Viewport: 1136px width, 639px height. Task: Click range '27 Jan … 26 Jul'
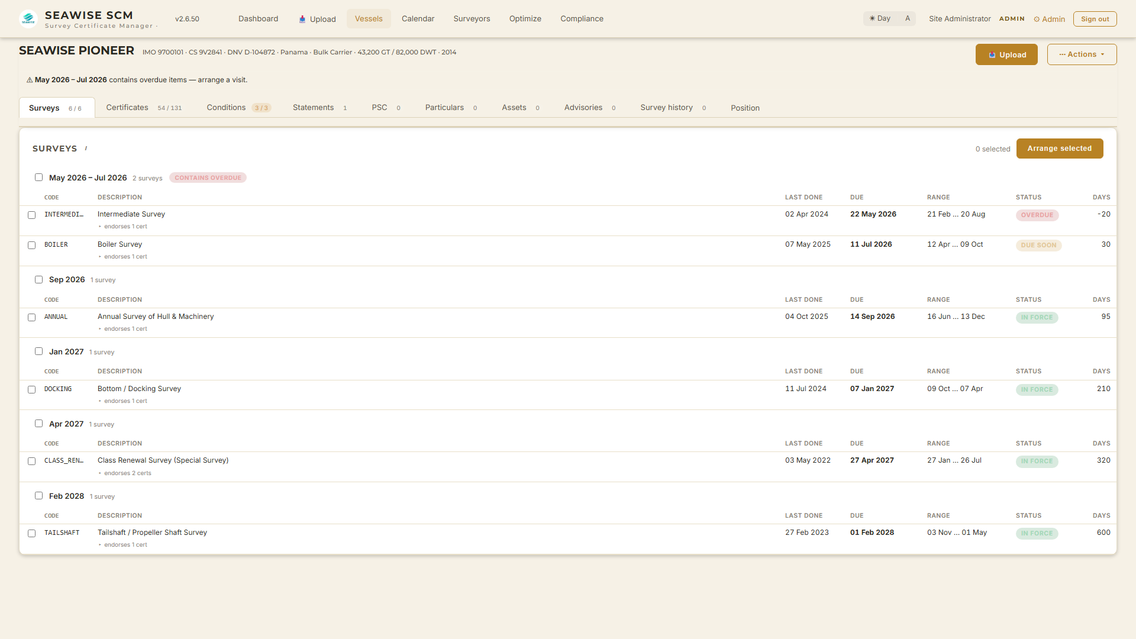tap(954, 460)
